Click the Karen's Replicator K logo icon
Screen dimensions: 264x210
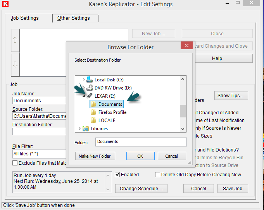[x=5, y=4]
